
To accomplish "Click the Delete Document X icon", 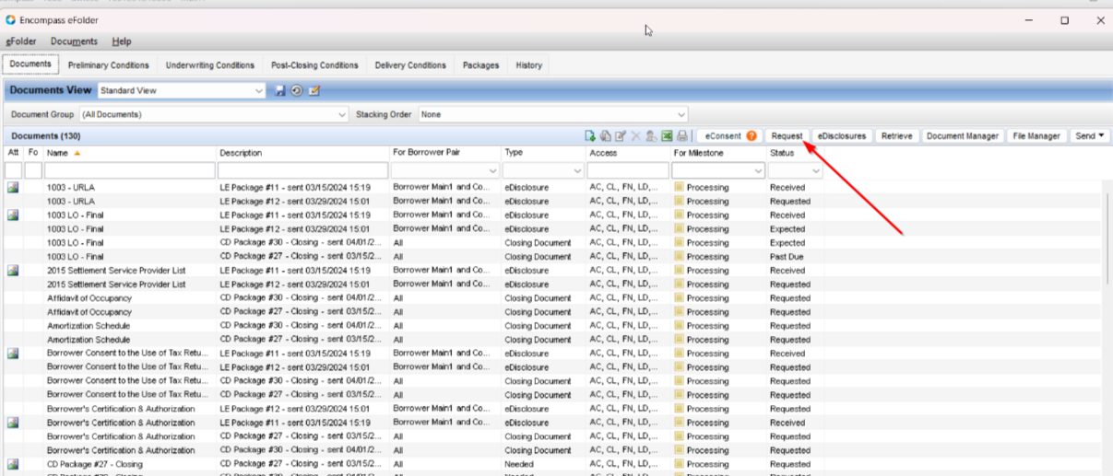I will pyautogui.click(x=635, y=136).
